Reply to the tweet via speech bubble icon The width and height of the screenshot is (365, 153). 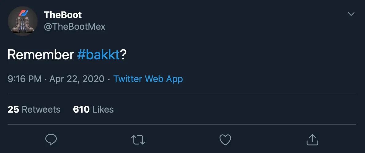coord(51,140)
